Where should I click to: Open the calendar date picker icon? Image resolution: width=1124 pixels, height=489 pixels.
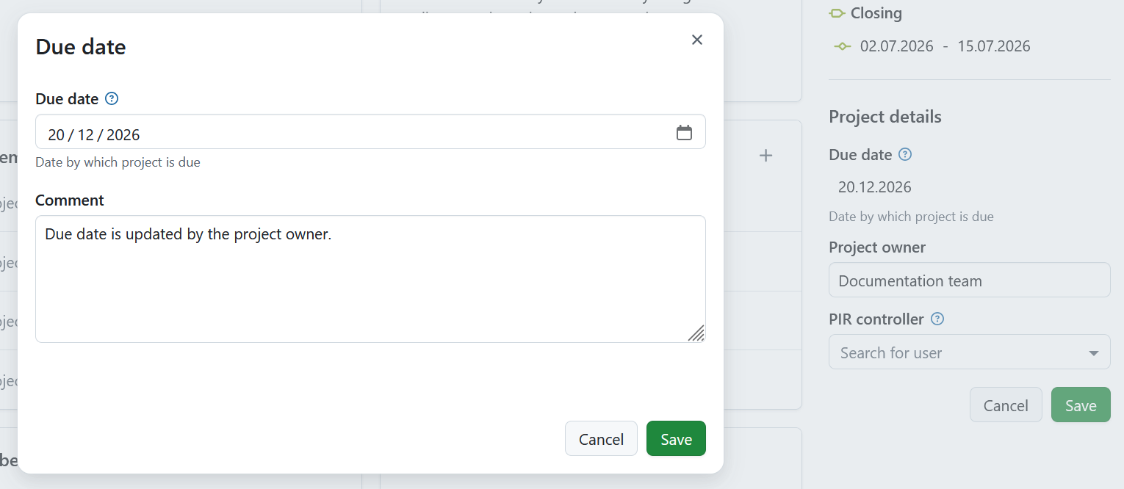[685, 132]
